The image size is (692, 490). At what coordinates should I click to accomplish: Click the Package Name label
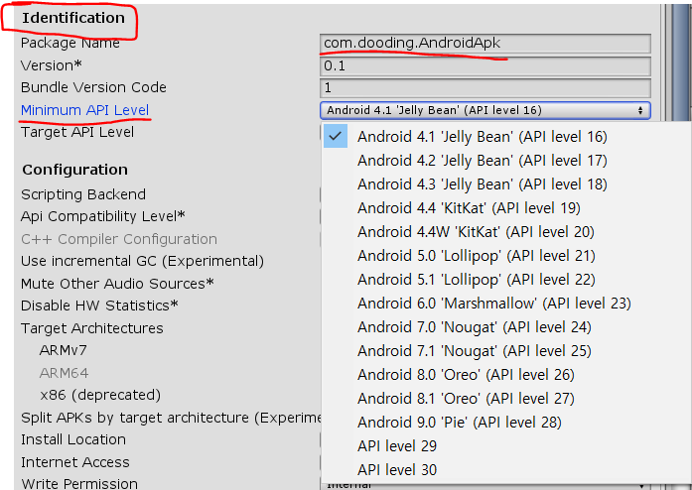pyautogui.click(x=70, y=44)
